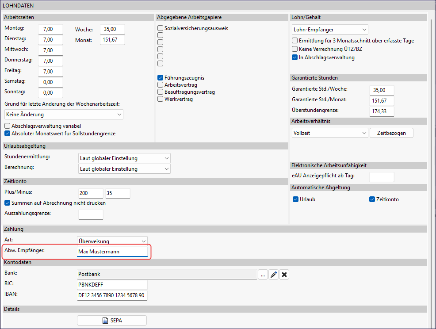This screenshot has height=329, width=436.
Task: Open the Keine Änderung reason dropdown
Action: (64, 115)
